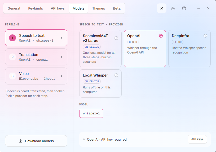Open the Beta tab
216x152 pixels.
click(117, 8)
